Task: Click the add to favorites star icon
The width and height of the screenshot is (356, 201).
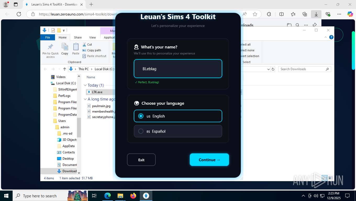Action: [255, 14]
